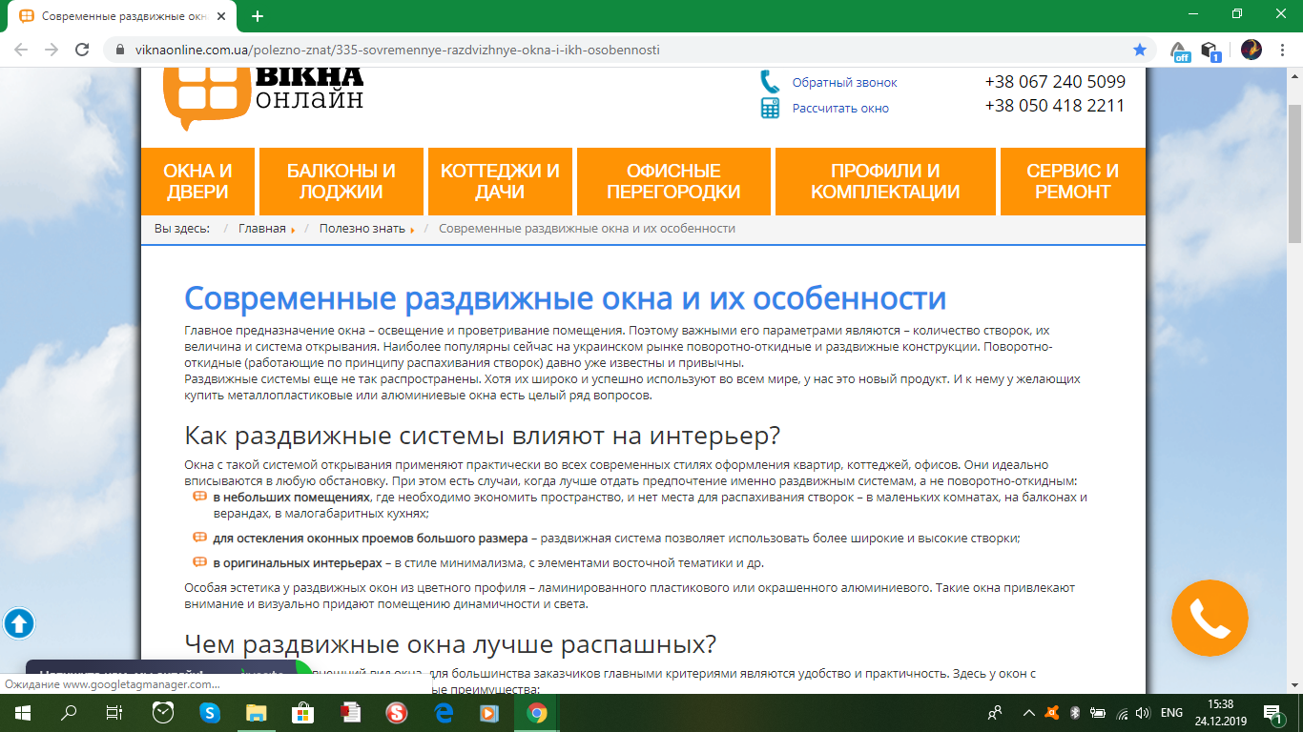Click heading Современные раздвижные окна и их особенности

(x=565, y=297)
